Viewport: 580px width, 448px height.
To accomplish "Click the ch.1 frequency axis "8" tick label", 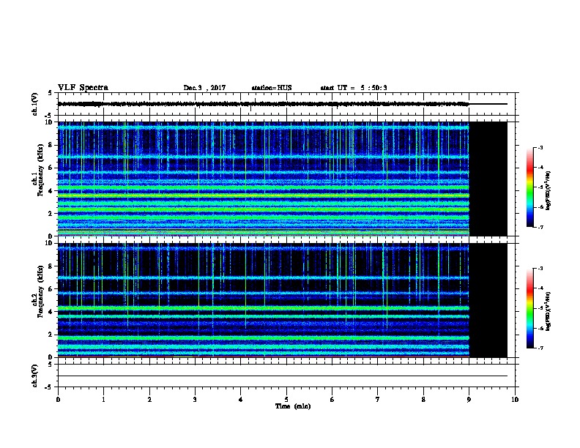I will (x=51, y=145).
